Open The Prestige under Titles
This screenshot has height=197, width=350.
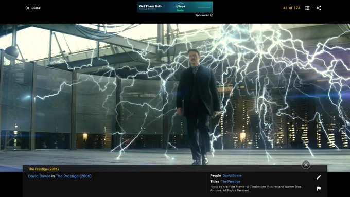coord(231,182)
